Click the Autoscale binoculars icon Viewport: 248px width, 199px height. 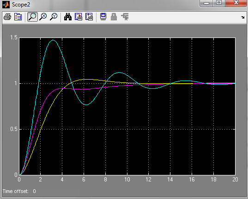(x=68, y=17)
